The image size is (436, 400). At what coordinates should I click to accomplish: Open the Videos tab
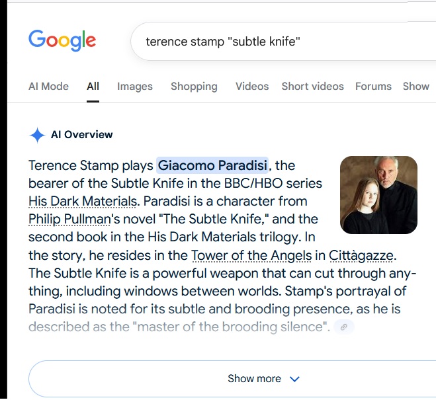click(x=252, y=86)
